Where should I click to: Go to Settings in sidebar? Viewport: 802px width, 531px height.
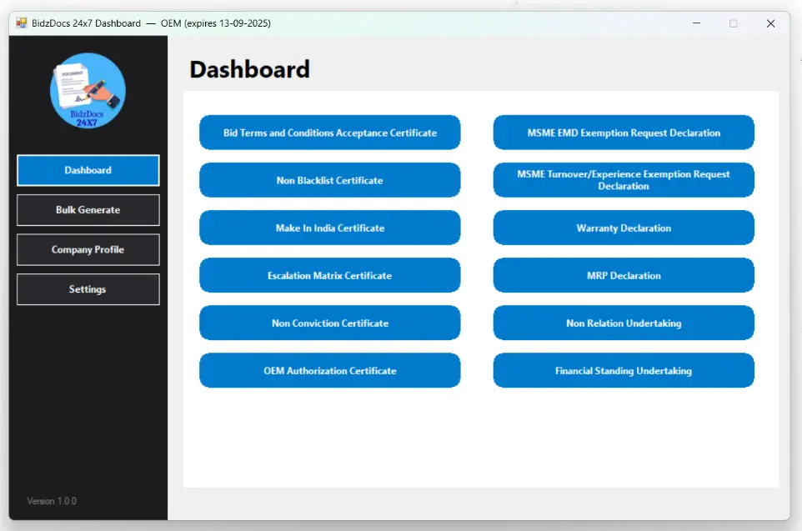(x=88, y=289)
